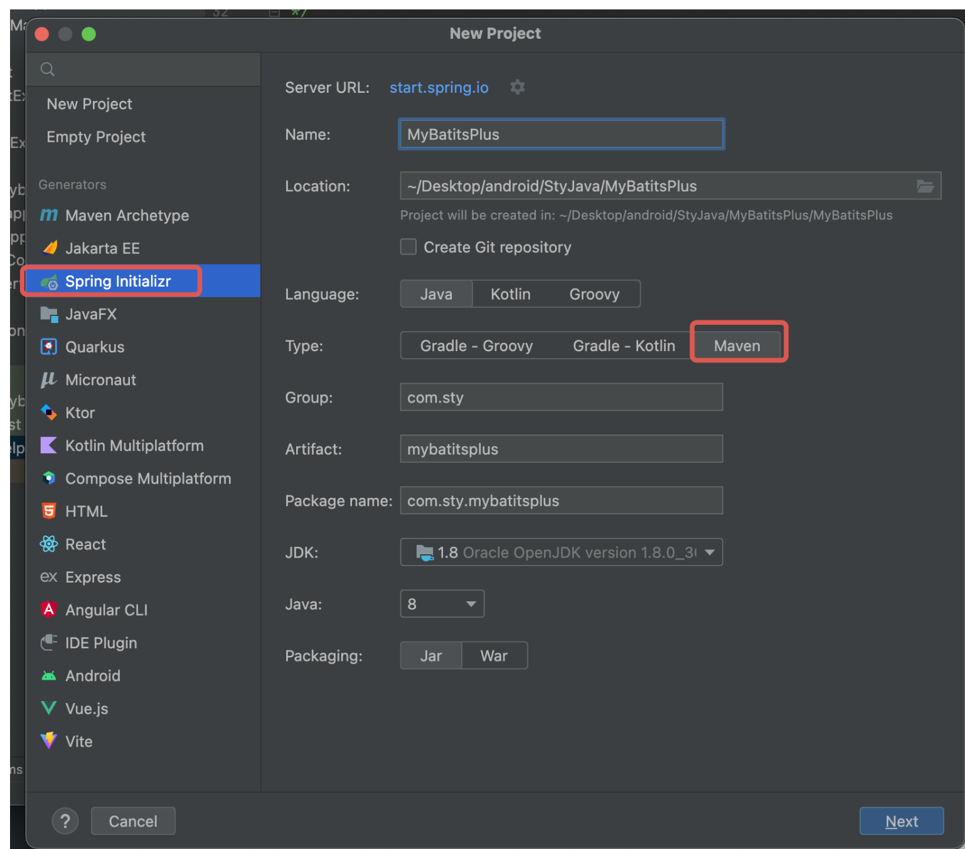Click the Android generator icon
This screenshot has width=965, height=849.
(x=49, y=676)
